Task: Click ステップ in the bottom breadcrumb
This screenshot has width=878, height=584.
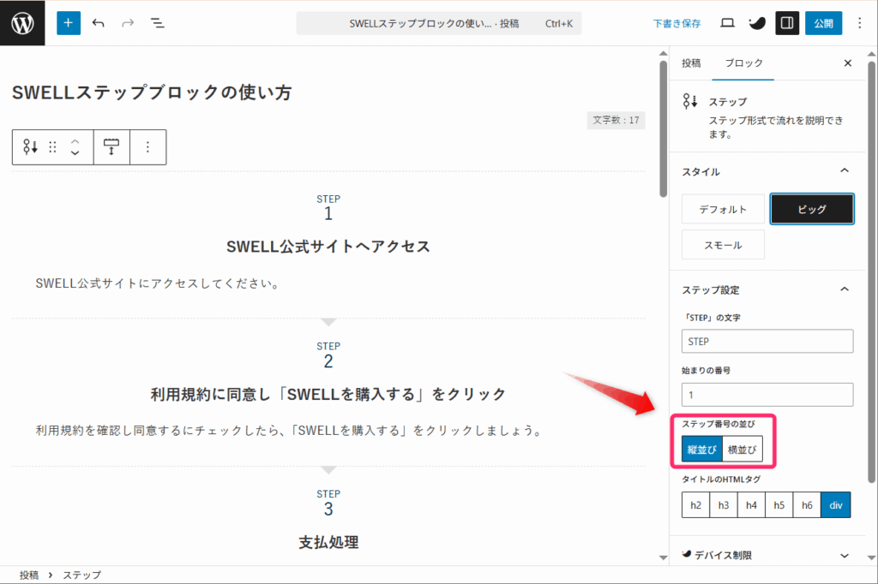Action: point(81,575)
